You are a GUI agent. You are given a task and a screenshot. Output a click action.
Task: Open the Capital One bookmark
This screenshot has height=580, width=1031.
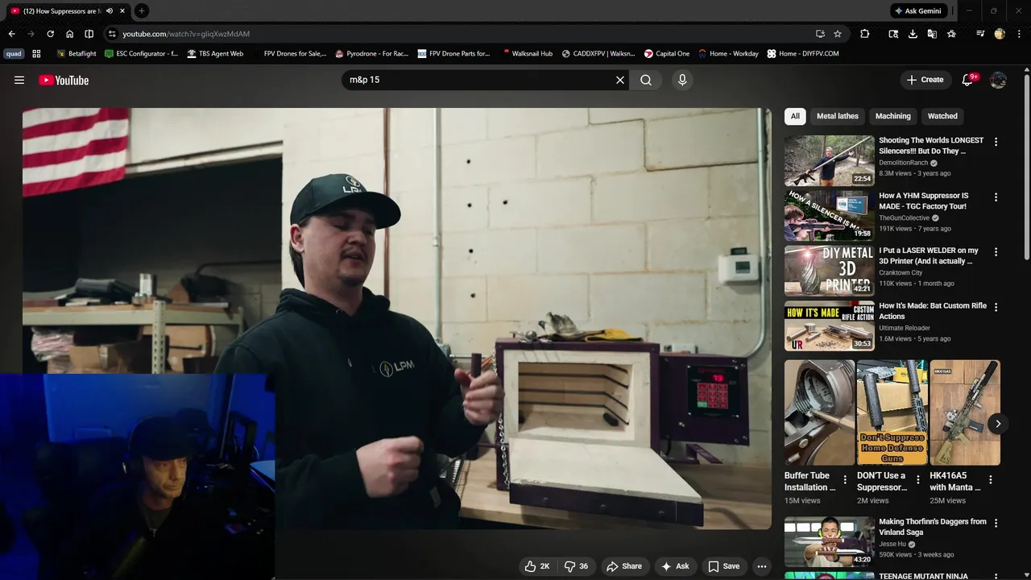click(x=667, y=54)
